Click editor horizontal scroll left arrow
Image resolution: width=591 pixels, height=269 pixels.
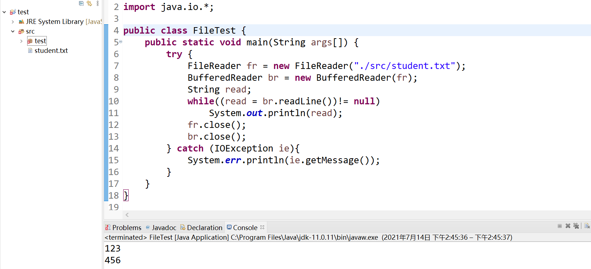[127, 215]
